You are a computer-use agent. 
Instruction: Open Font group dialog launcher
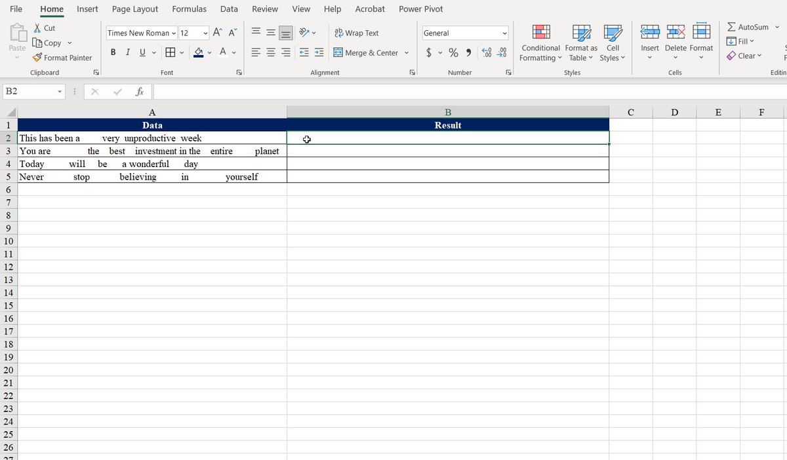[x=239, y=72]
